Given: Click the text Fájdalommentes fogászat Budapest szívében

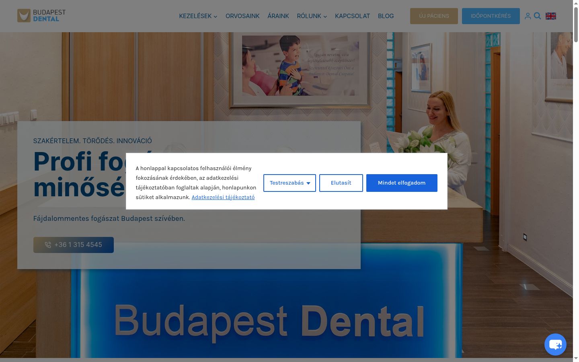Looking at the screenshot, I should coord(109,219).
